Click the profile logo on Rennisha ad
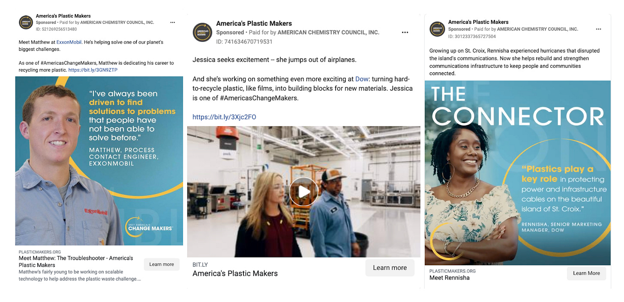 (437, 29)
